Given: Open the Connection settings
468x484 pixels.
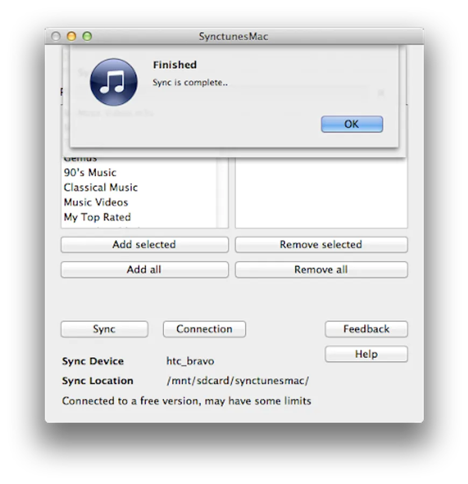Looking at the screenshot, I should (x=204, y=329).
